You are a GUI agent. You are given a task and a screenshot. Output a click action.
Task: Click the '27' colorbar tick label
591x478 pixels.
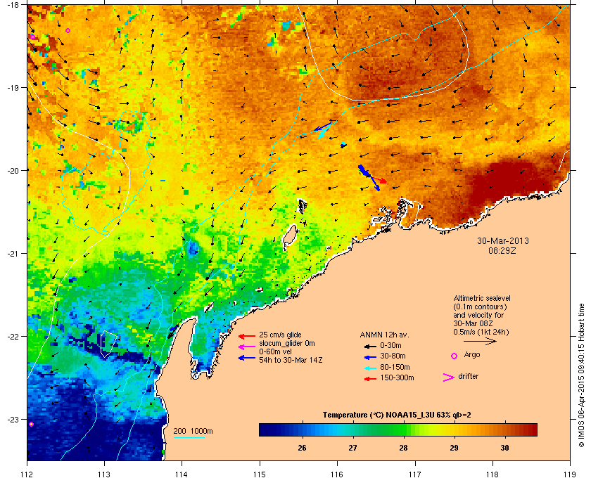[x=352, y=448]
